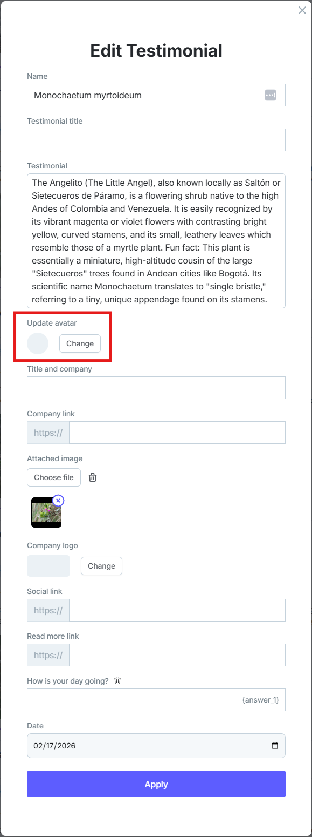Delete attached image with trash icon
The height and width of the screenshot is (837, 312).
coord(93,477)
